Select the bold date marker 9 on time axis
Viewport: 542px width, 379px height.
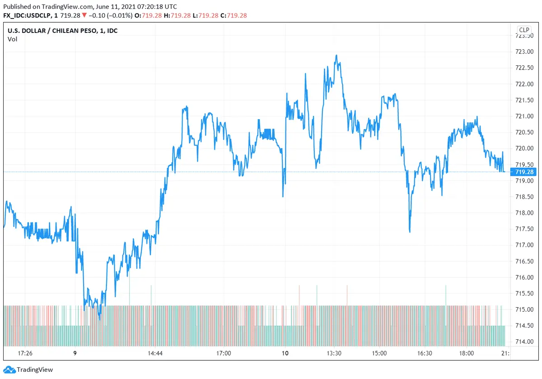(75, 353)
